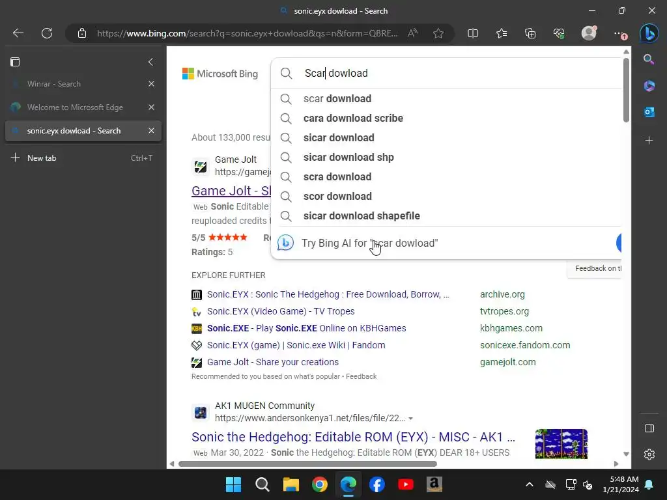The image size is (667, 500).
Task: Open Bing Copilot sidebar button
Action: (649, 33)
